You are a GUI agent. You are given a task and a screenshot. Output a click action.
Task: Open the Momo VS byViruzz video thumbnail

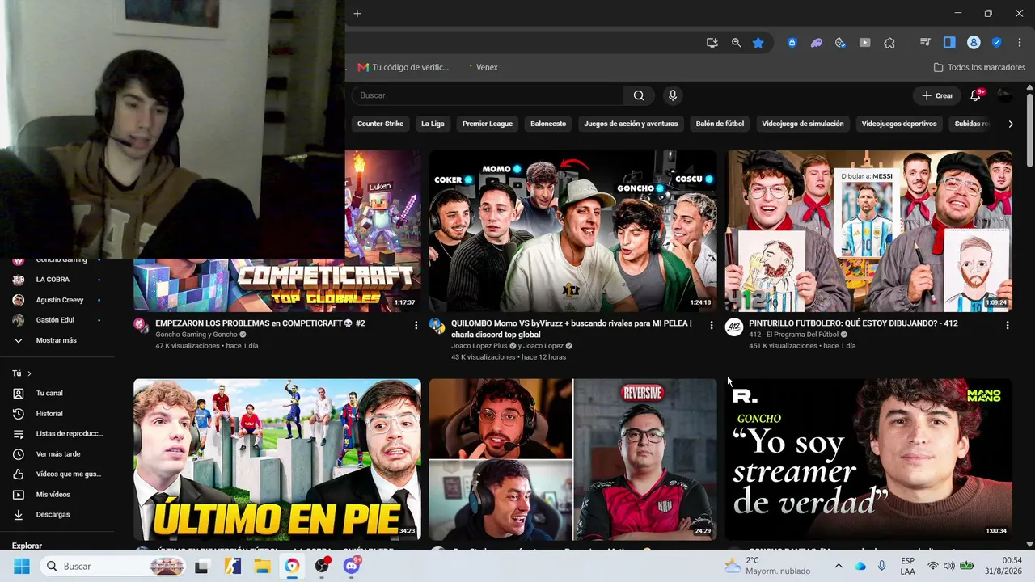point(572,231)
